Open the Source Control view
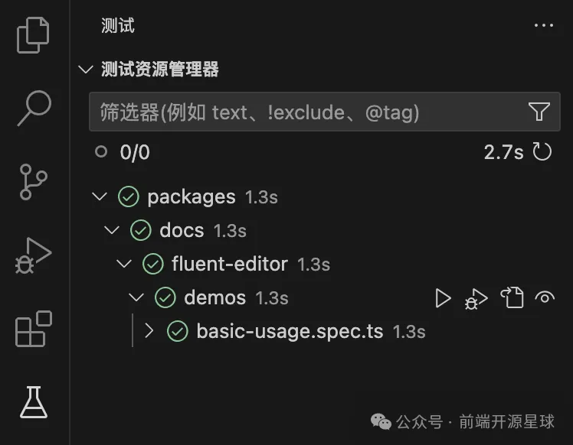The height and width of the screenshot is (445, 573). [x=33, y=182]
